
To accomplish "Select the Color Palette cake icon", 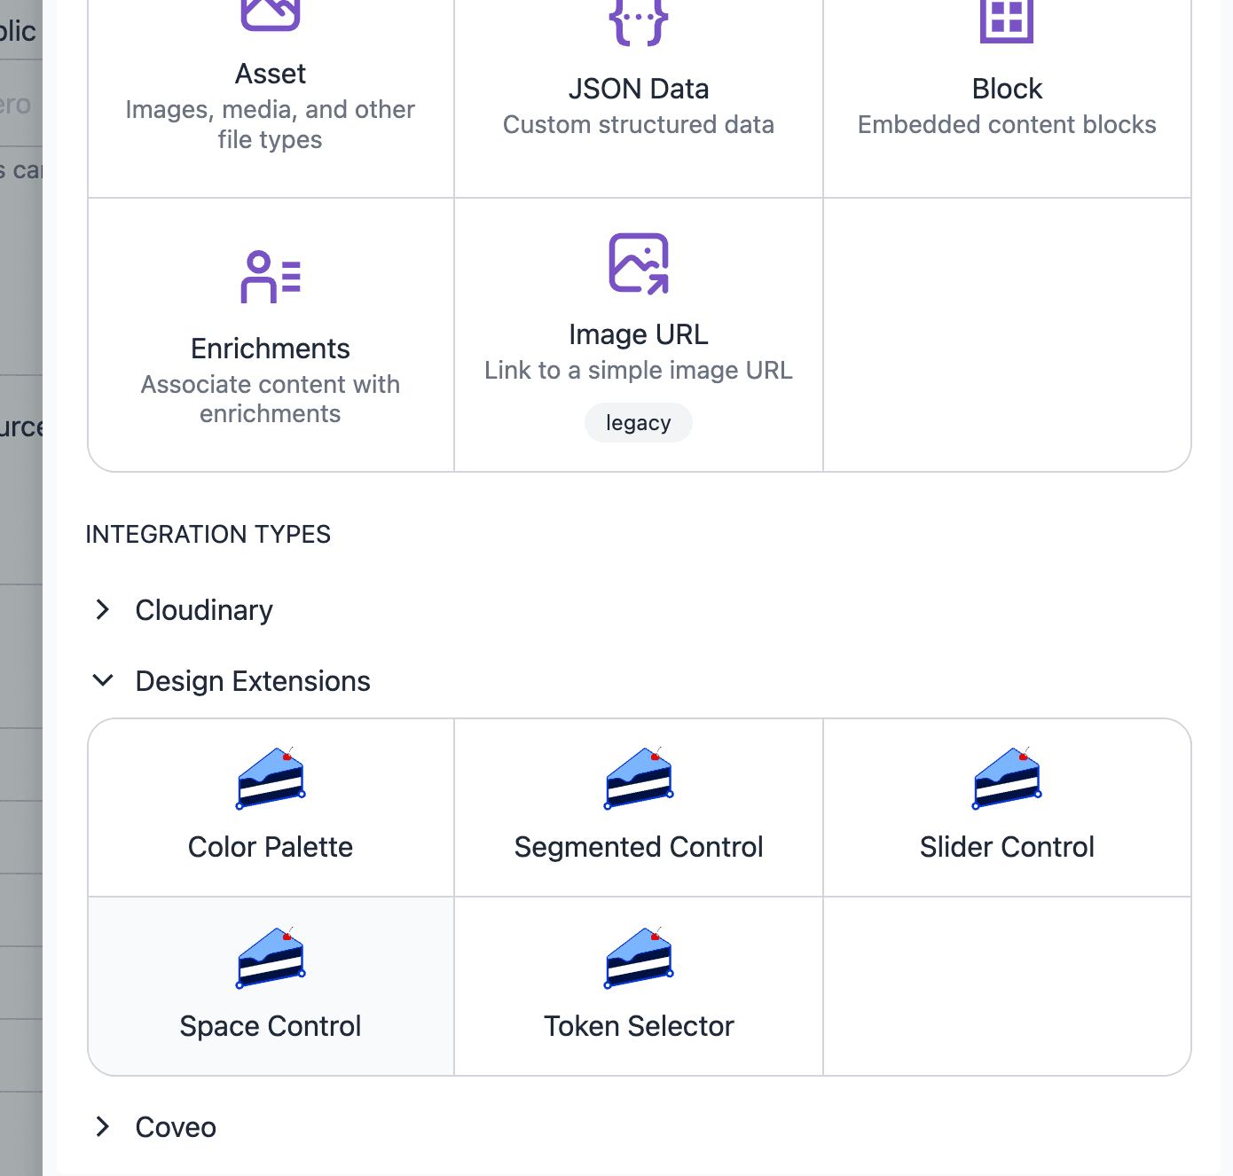I will [x=271, y=779].
